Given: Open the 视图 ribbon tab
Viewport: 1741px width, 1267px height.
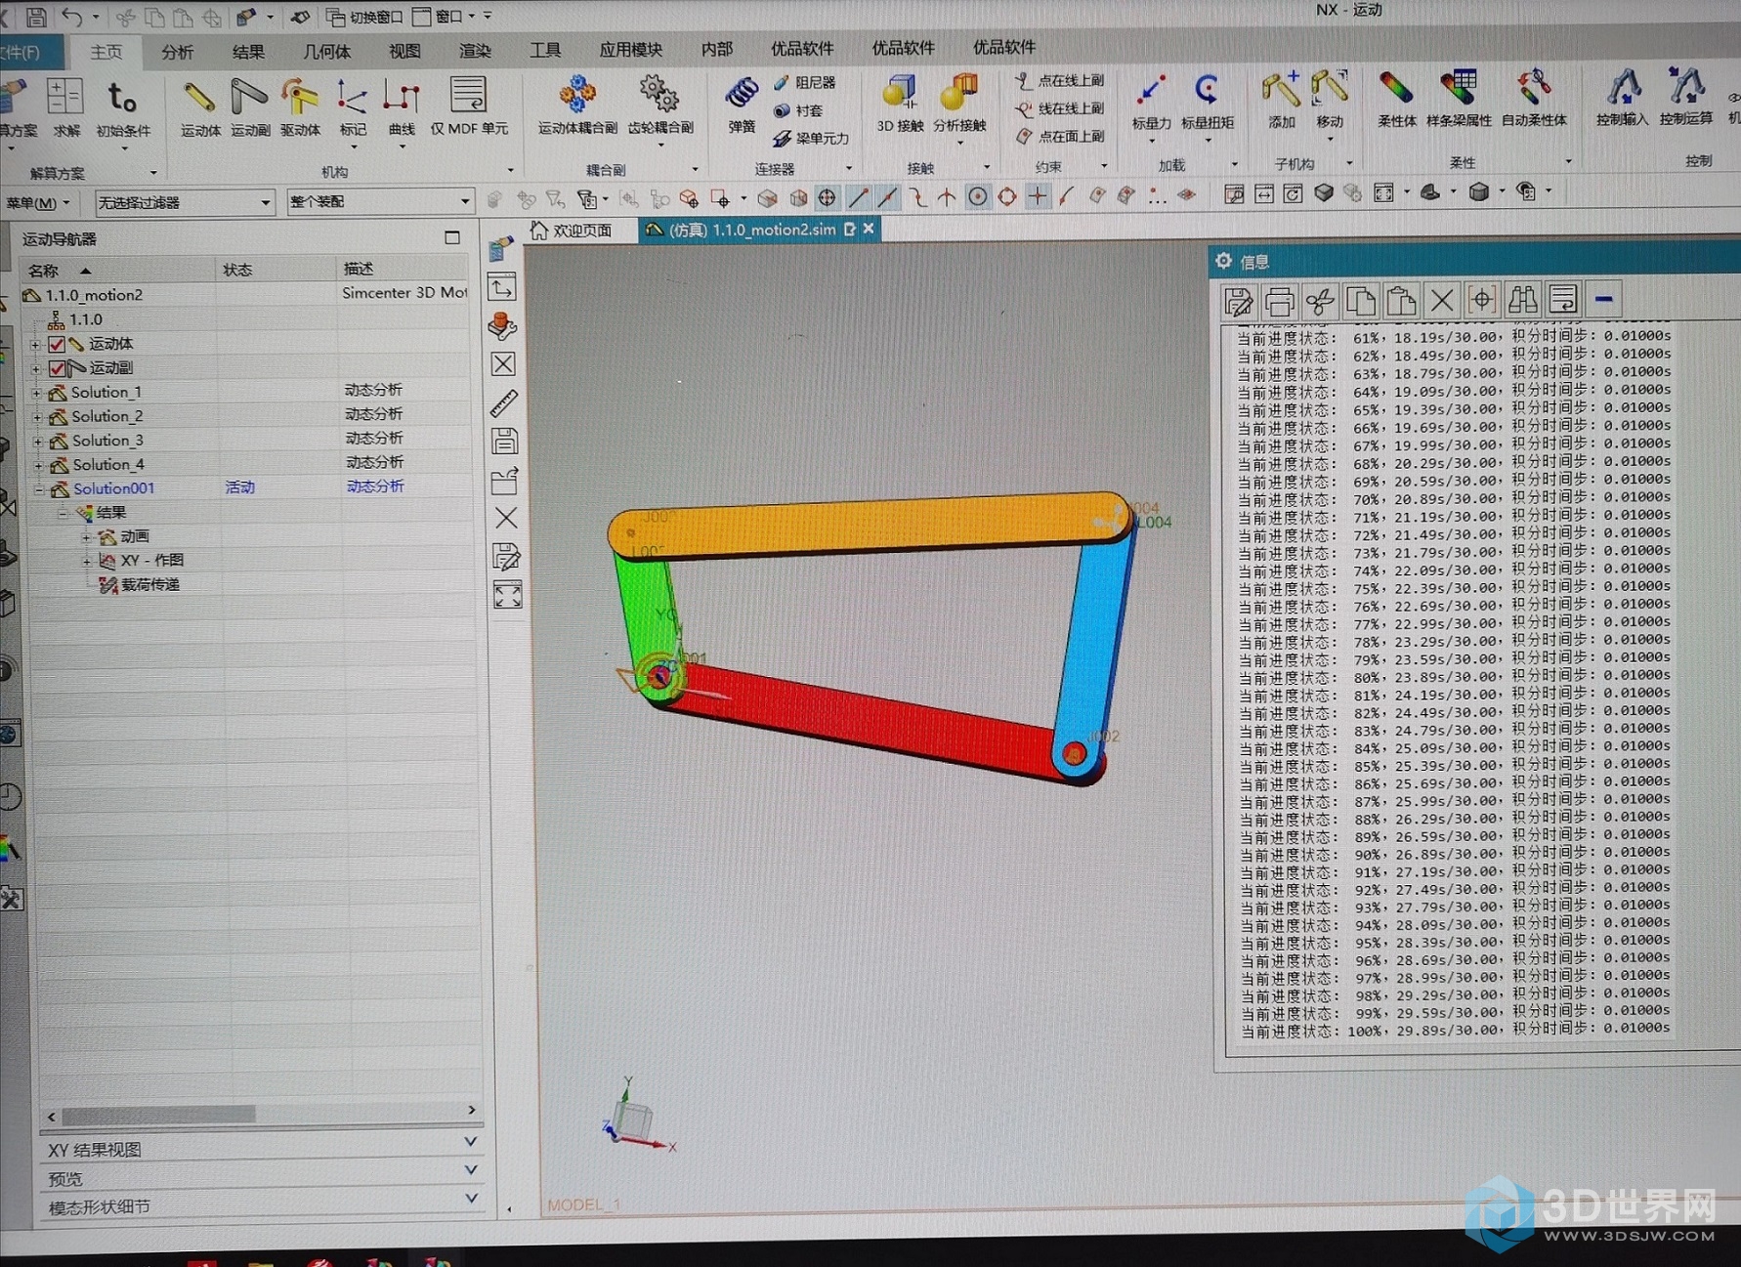Looking at the screenshot, I should (x=404, y=51).
